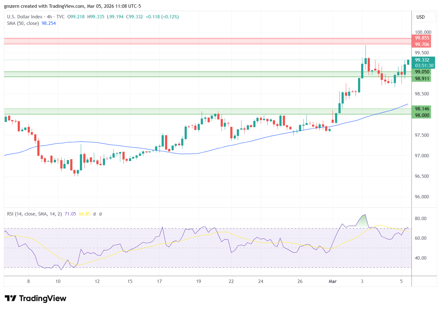Click the date label 26 on the time axis

pyautogui.click(x=300, y=281)
